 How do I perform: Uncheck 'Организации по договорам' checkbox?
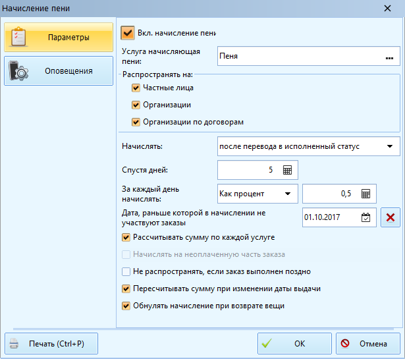pos(136,122)
